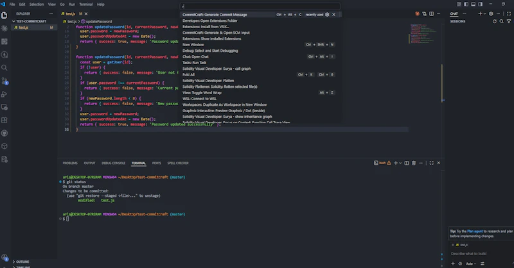The image size is (514, 268).
Task: Split the terminal pane
Action: pos(407,163)
